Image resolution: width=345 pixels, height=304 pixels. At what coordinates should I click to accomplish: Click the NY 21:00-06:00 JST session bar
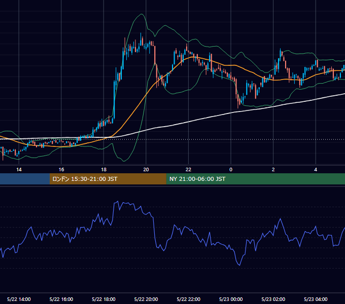255,179
